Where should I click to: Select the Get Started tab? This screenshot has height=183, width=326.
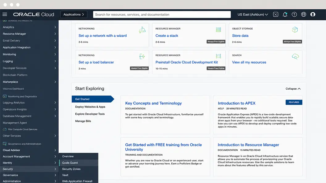[x=93, y=99]
